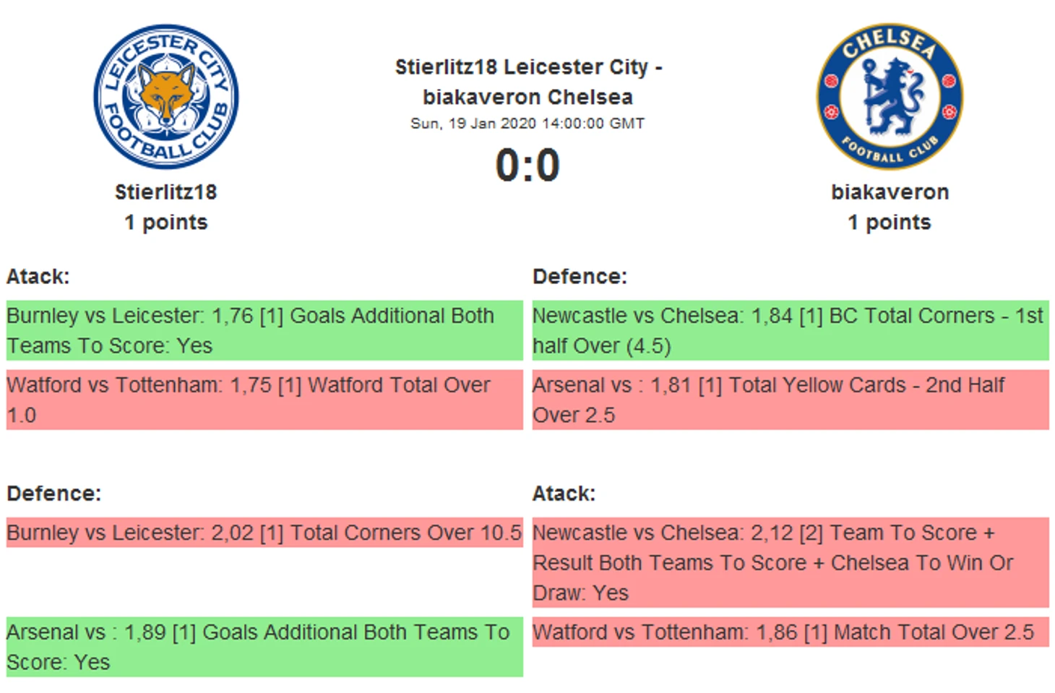The height and width of the screenshot is (693, 1055).
Task: Click the Leicester City Football Club crest
Action: (166, 97)
